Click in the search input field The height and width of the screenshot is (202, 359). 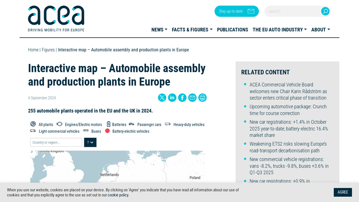293,11
